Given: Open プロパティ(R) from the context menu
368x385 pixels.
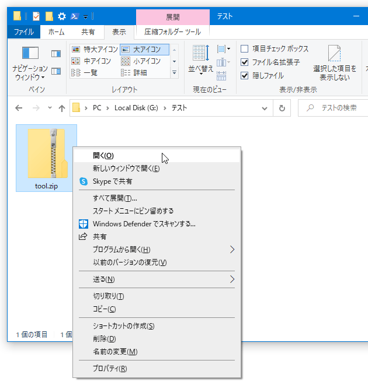Looking at the screenshot, I should [x=157, y=369].
